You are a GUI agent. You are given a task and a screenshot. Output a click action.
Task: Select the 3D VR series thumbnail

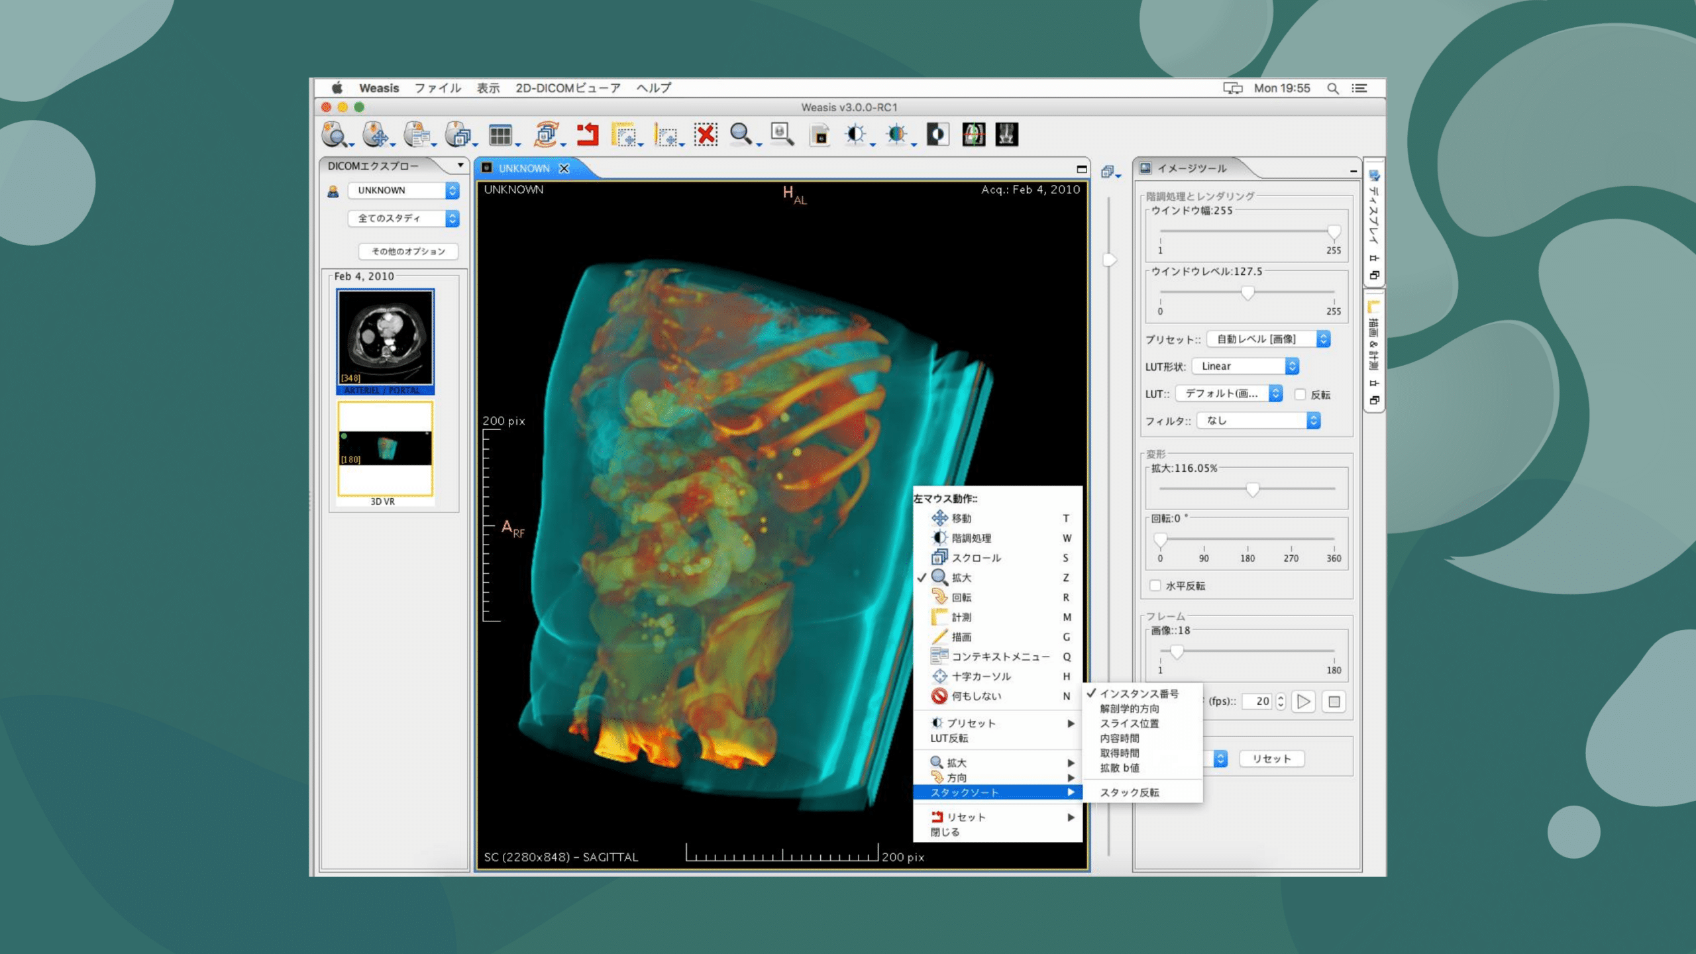coord(385,454)
